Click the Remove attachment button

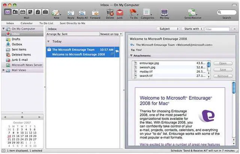[223, 76]
